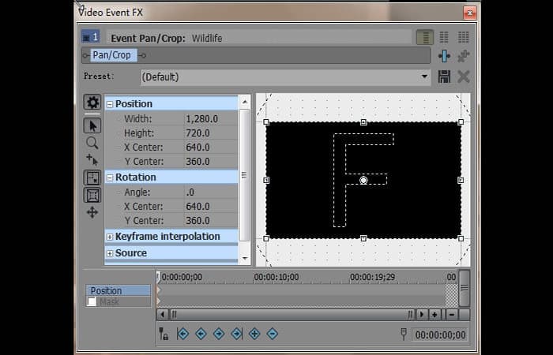Switch to the single-column list view icon
The width and height of the screenshot is (553, 355).
(425, 37)
